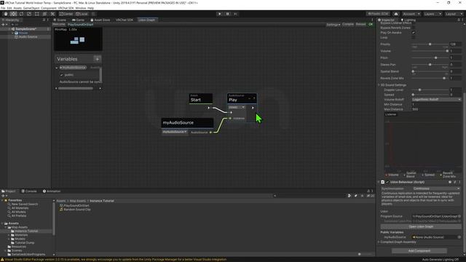Adjust the Doppler Level slider
The image size is (466, 262).
[x=430, y=90]
